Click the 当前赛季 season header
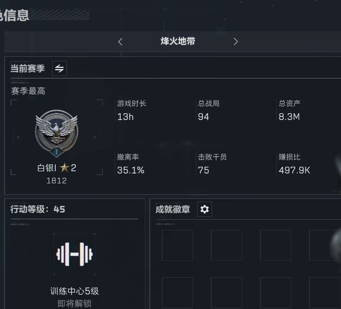This screenshot has height=309, width=341. click(x=27, y=69)
